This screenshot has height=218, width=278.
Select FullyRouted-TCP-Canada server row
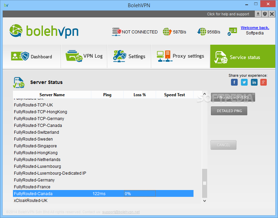[x=103, y=125]
